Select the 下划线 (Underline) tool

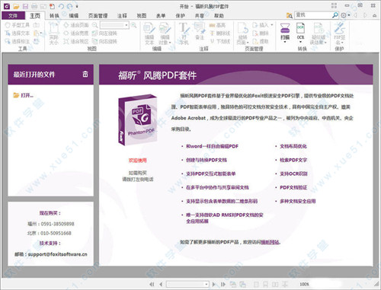click(x=220, y=41)
